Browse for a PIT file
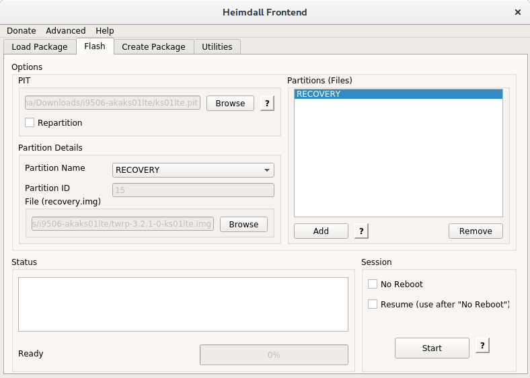The height and width of the screenshot is (378, 530). (x=230, y=103)
